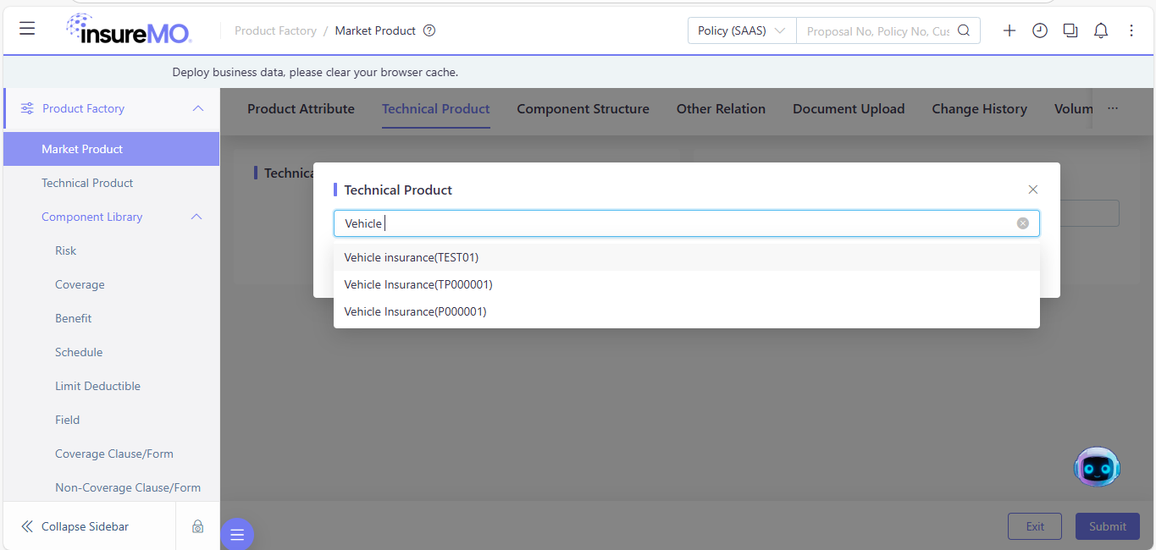Focus the Technical Product search combo box
The height and width of the screenshot is (550, 1156).
pyautogui.click(x=687, y=223)
